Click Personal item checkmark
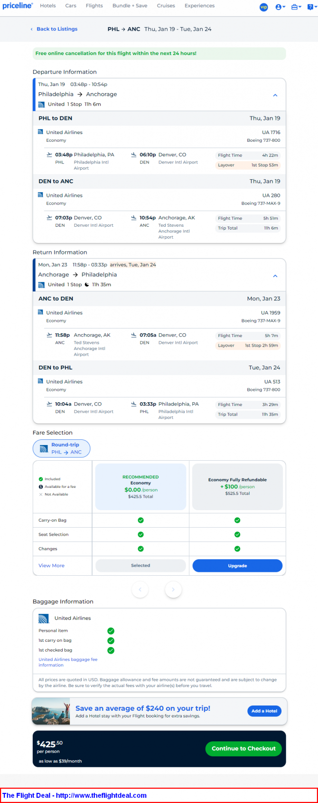This screenshot has width=318, height=803. (x=111, y=631)
